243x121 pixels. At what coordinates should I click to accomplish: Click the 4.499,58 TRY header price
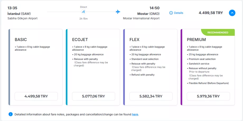pos(211,13)
